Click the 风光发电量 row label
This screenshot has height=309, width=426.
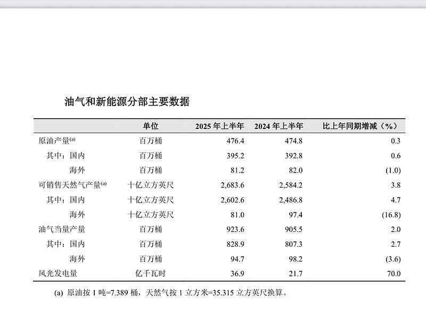58,274
